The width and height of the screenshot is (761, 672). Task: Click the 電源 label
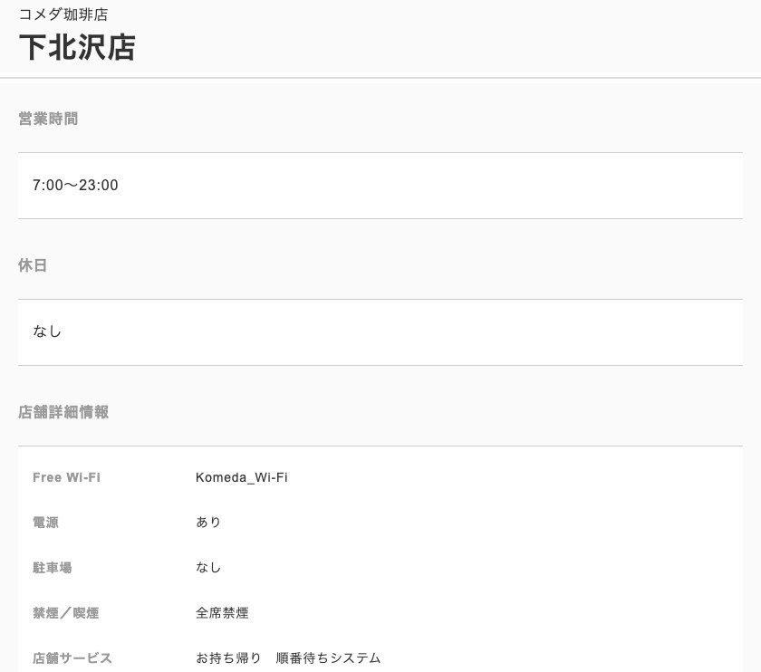click(x=45, y=523)
